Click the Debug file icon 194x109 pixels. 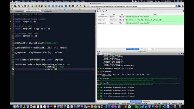click(x=49, y=6)
